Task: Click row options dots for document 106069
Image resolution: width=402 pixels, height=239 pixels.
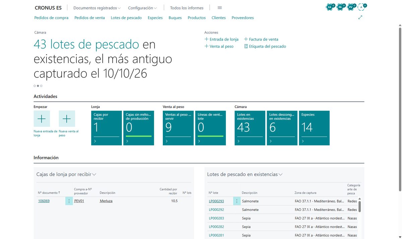Action: pyautogui.click(x=69, y=201)
